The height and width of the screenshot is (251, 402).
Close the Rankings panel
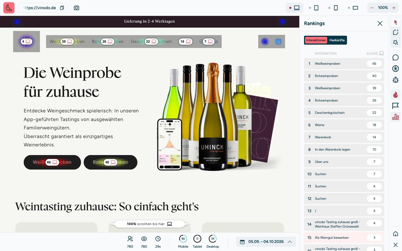click(x=380, y=23)
